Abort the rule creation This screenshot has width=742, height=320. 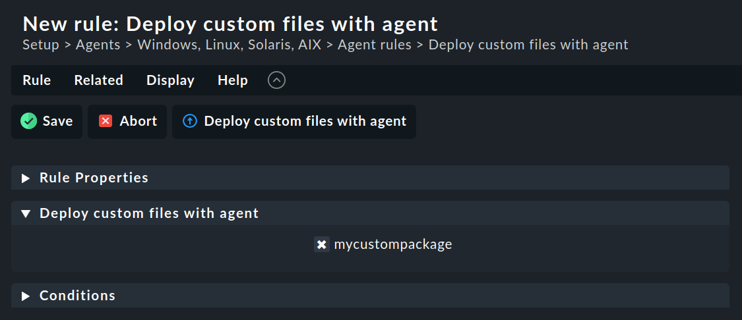point(127,121)
